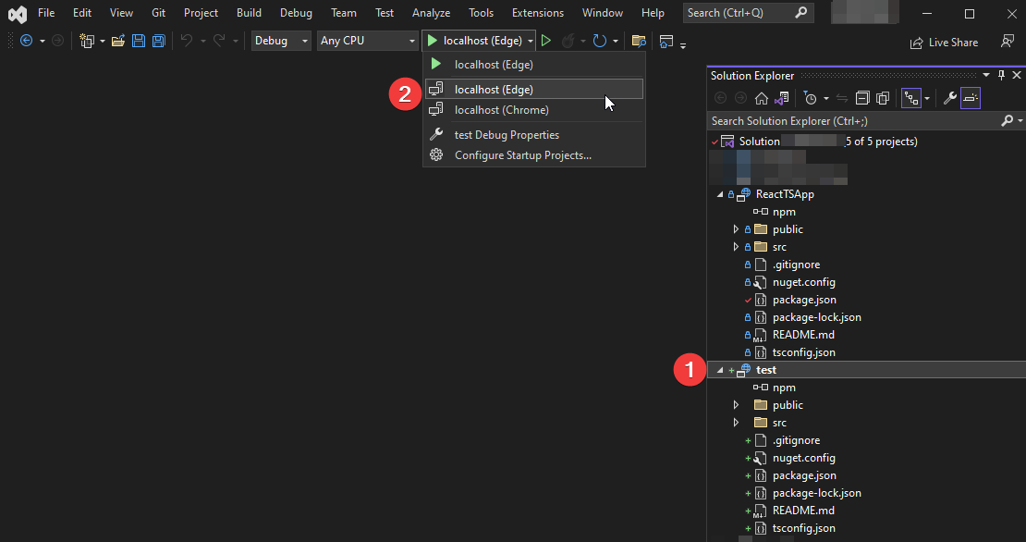
Task: Click the Find in Files folder-search icon
Action: coord(639,41)
